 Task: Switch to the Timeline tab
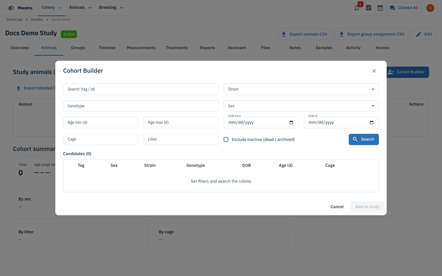(x=107, y=48)
